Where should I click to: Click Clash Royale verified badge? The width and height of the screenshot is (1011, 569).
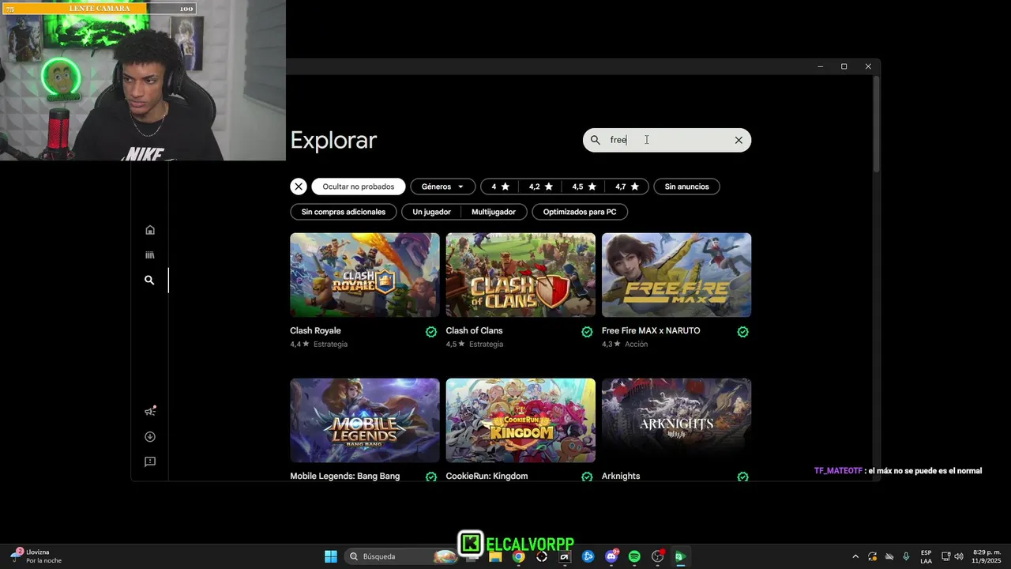tap(431, 332)
